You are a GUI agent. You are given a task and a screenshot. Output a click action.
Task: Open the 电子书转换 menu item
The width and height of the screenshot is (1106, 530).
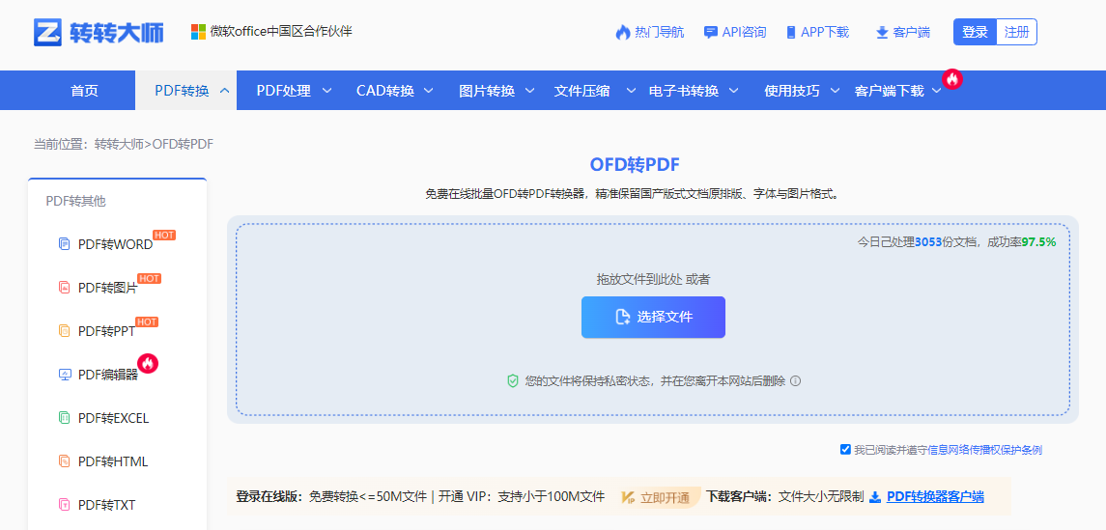(x=684, y=91)
